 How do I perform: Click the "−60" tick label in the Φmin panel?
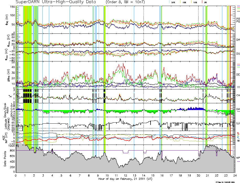[x=12, y=58]
